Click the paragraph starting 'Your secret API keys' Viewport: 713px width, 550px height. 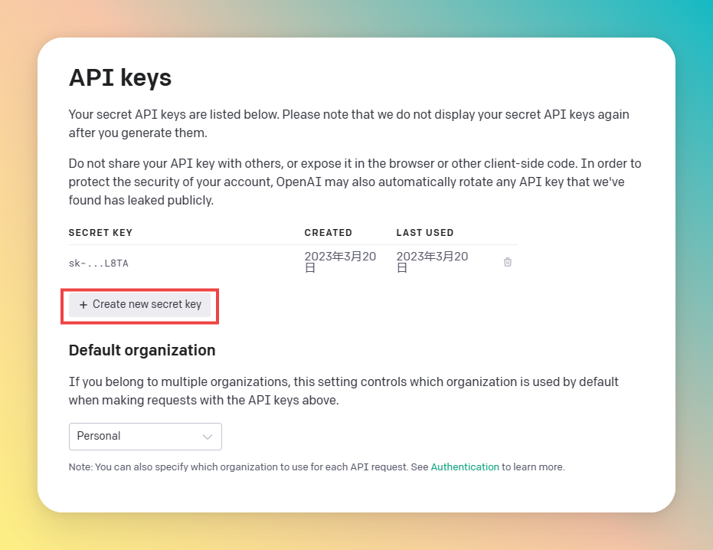tap(348, 123)
